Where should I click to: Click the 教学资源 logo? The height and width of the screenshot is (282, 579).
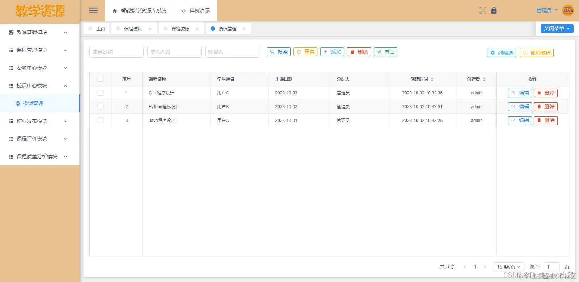click(40, 11)
